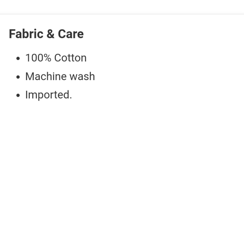This screenshot has height=243, width=244.
Task: Click the word Care in heading
Action: pos(71,34)
